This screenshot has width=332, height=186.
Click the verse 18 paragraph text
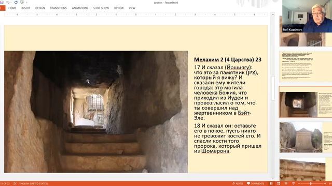pos(228,138)
